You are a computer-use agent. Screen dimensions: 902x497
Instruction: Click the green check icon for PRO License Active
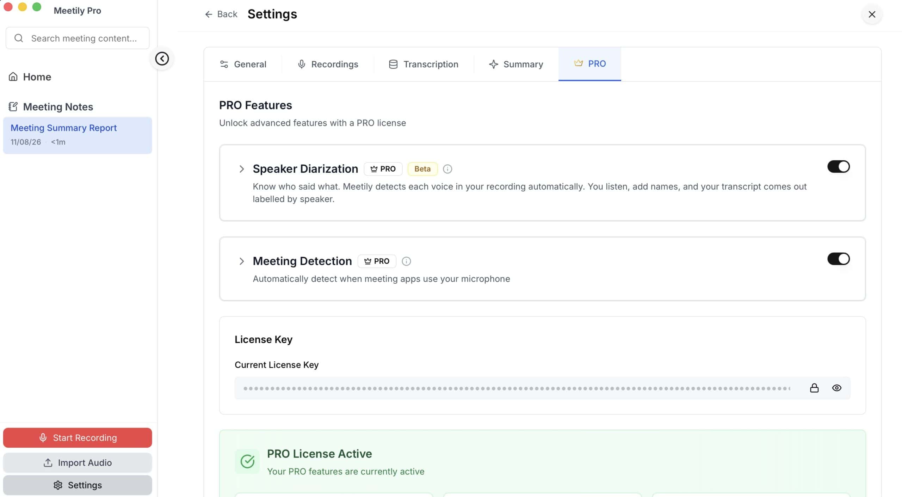pos(247,461)
